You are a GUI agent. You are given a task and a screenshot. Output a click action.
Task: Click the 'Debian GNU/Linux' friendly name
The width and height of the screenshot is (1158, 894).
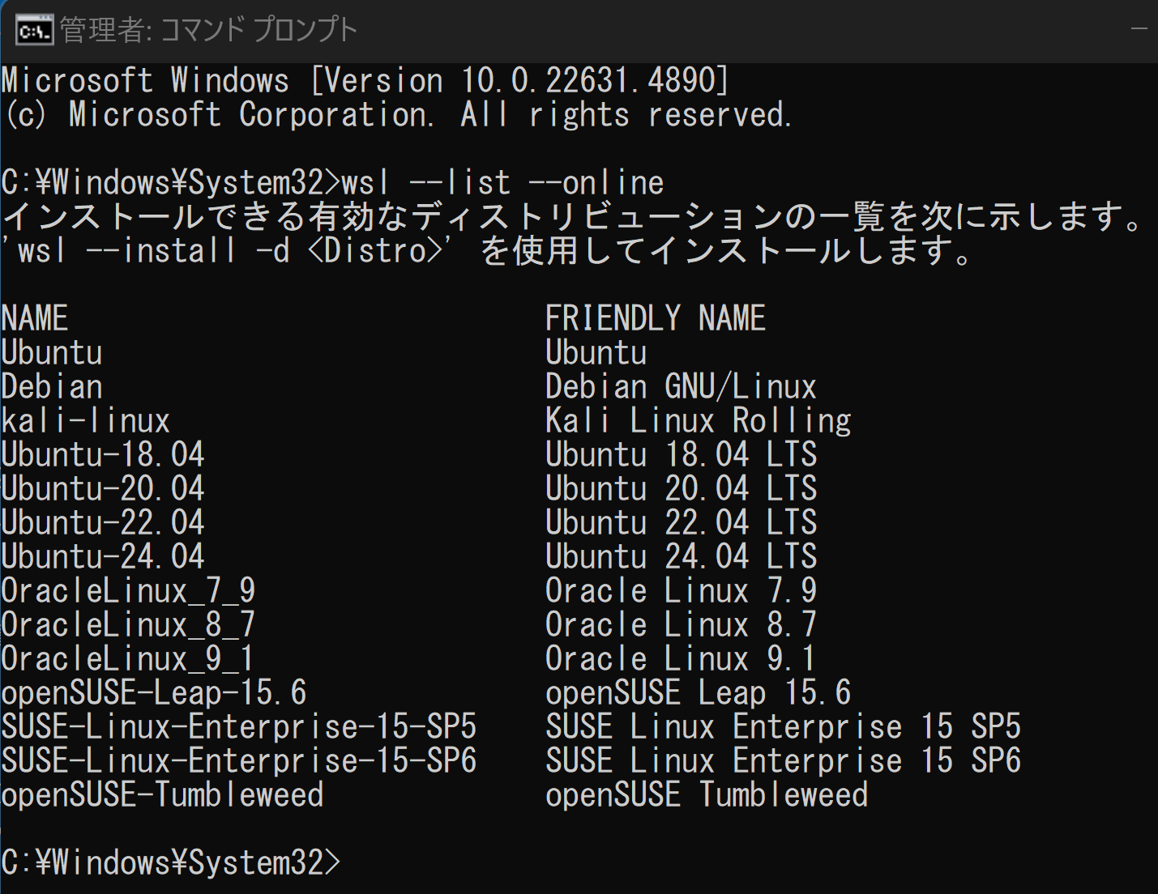tap(681, 386)
